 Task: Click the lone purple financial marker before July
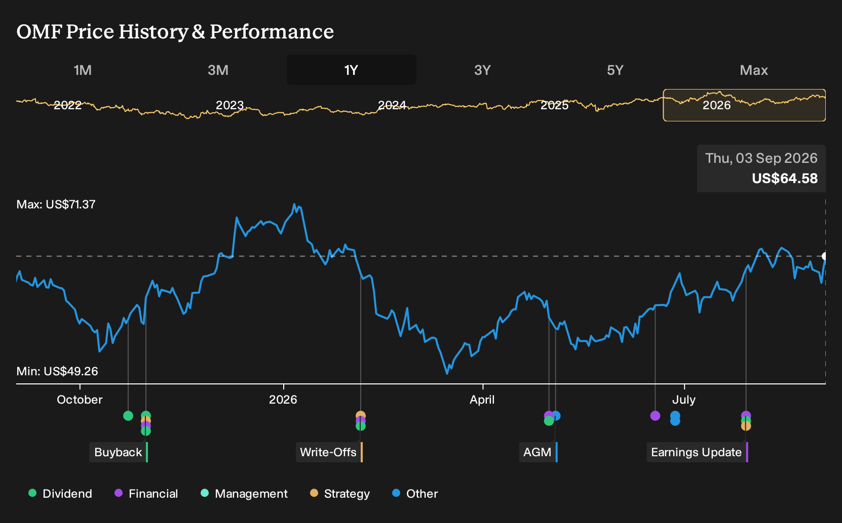point(655,416)
